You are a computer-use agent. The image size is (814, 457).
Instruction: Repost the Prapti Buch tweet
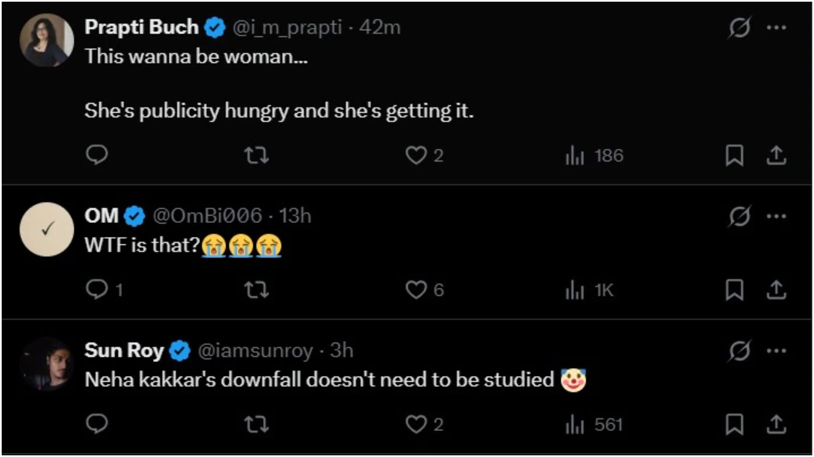tap(256, 155)
